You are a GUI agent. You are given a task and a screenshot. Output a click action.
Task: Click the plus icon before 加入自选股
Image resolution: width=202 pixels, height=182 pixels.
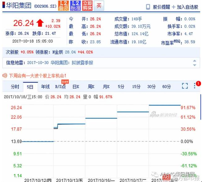click(x=174, y=7)
